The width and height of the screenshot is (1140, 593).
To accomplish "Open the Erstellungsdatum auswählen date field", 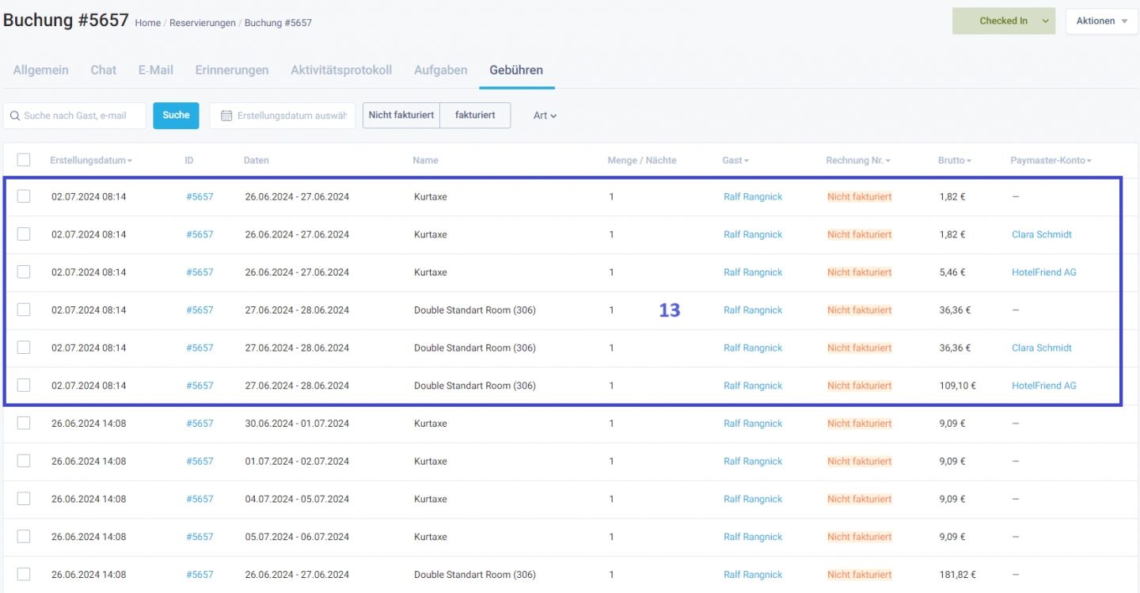I will (x=283, y=116).
